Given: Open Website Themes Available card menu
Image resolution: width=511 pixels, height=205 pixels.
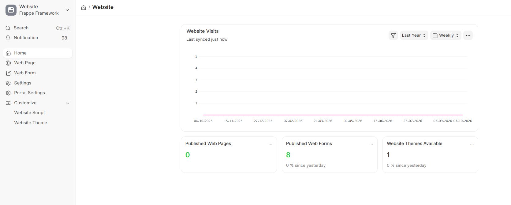Looking at the screenshot, I should pos(472,144).
